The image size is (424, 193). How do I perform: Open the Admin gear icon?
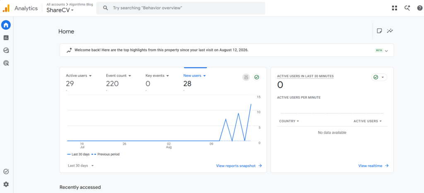pyautogui.click(x=6, y=184)
